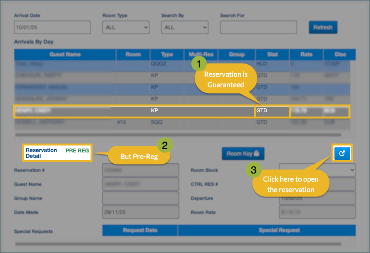370x253 pixels.
Task: Click the Date Made field
Action: [x=140, y=212]
